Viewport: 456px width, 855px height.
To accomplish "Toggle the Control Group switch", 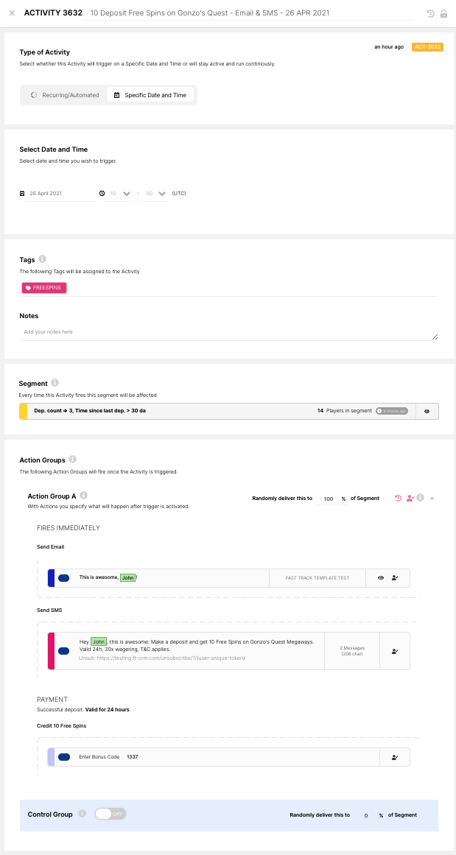I will pos(111,814).
